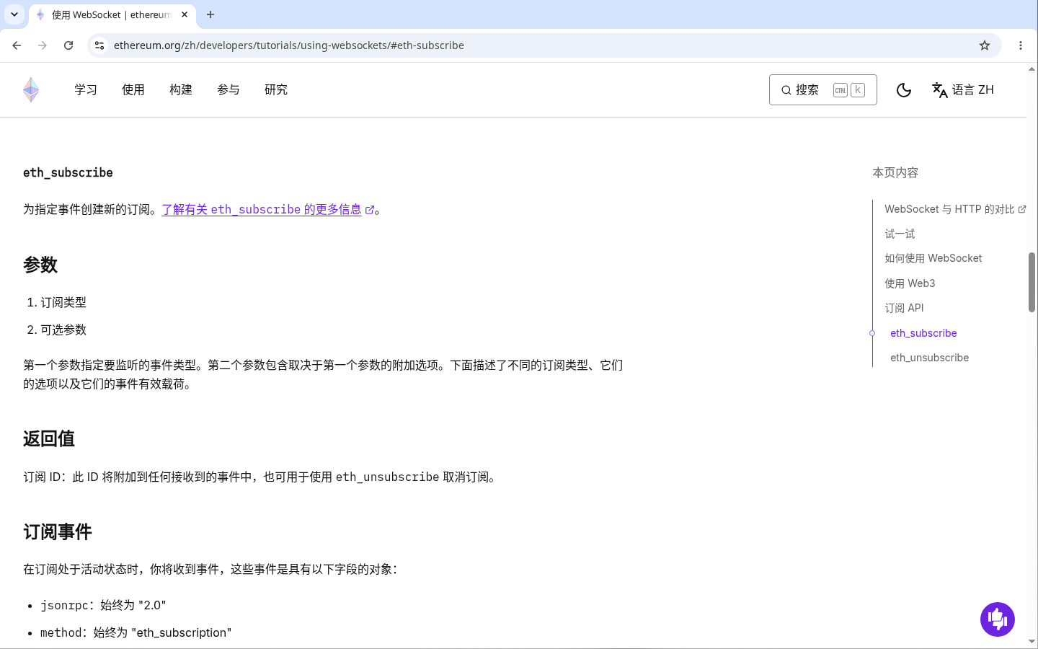
Task: Select the 使用 WebSocket browser tab
Action: (x=112, y=15)
